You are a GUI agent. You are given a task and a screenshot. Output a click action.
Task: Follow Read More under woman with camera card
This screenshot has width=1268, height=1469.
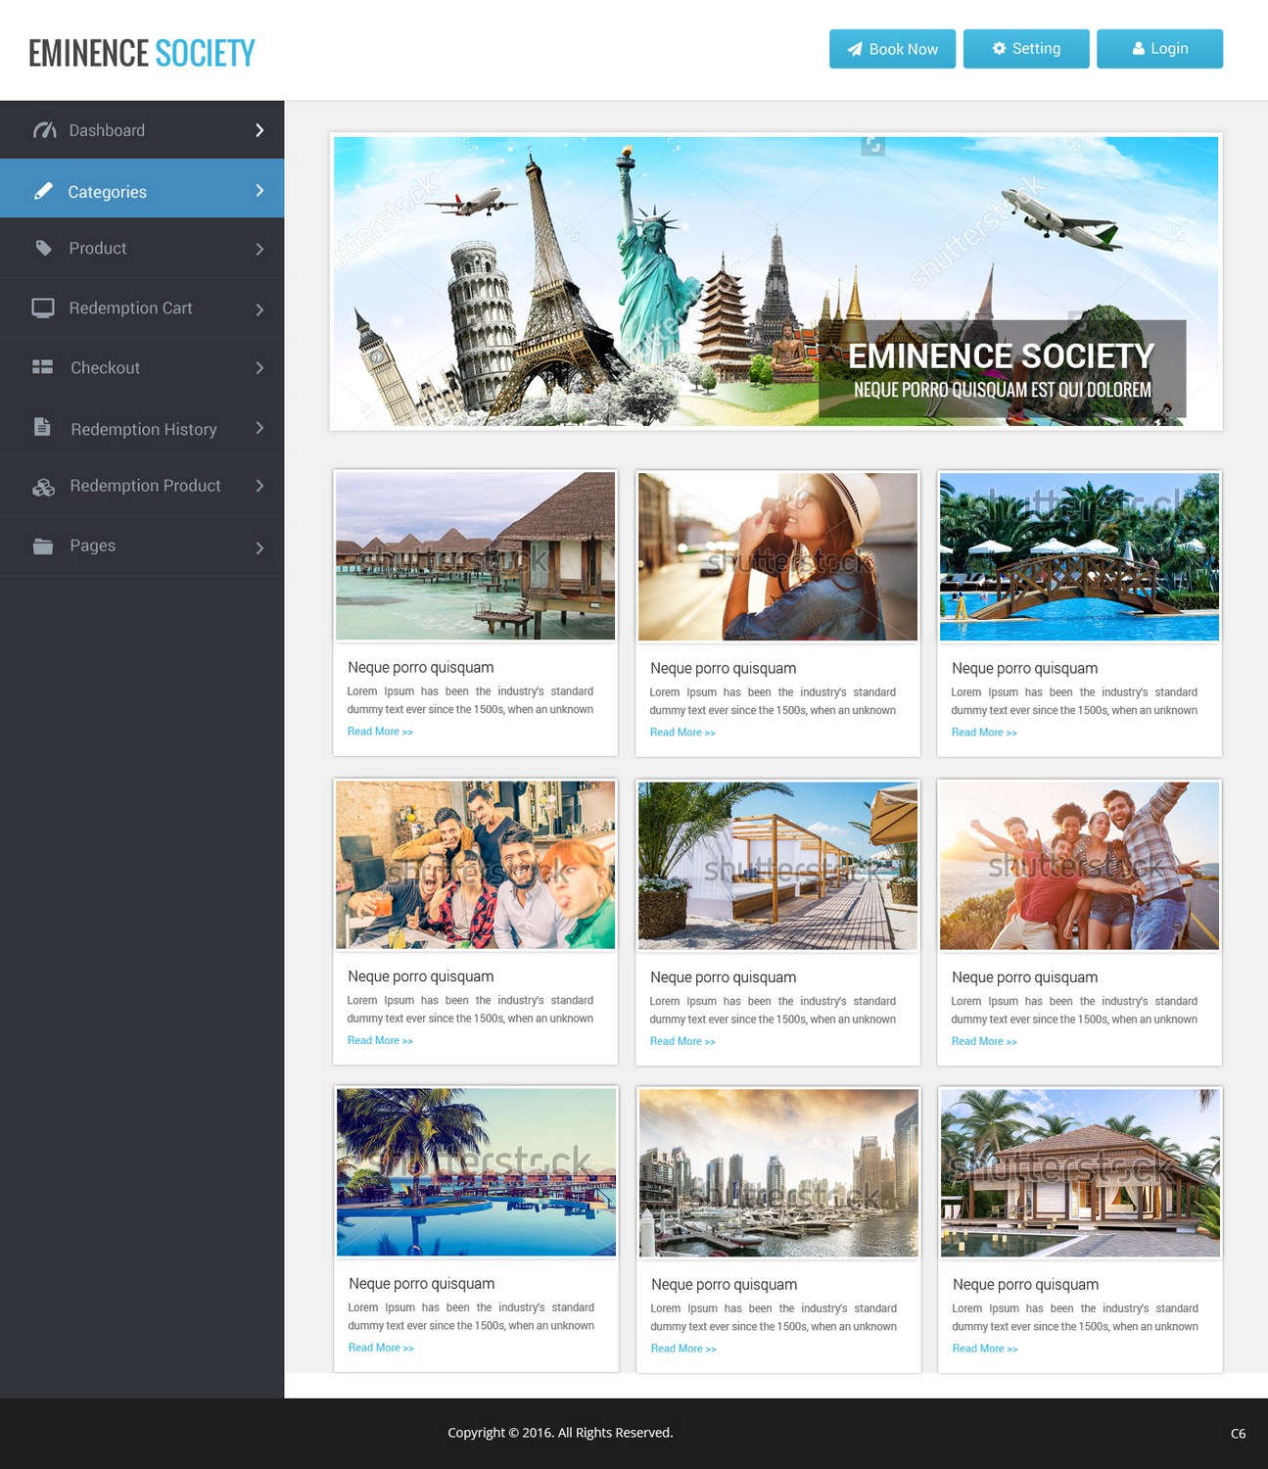(x=682, y=733)
